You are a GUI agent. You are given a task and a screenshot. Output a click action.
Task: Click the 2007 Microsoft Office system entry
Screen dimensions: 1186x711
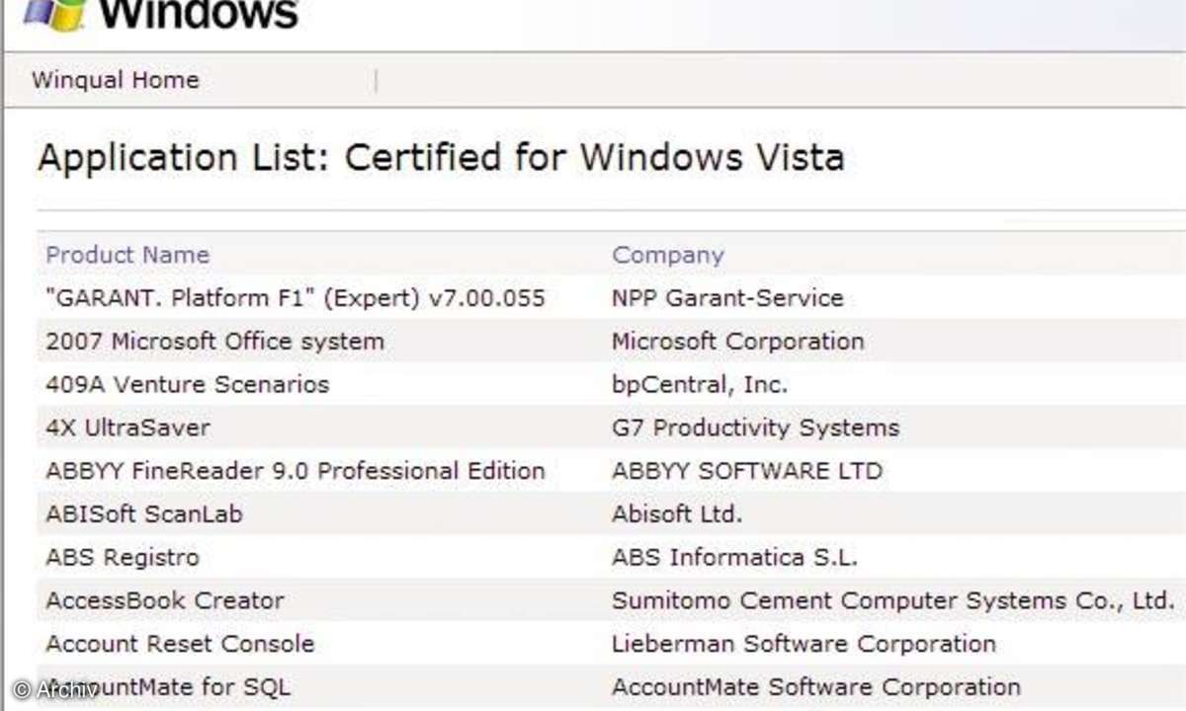click(x=214, y=342)
